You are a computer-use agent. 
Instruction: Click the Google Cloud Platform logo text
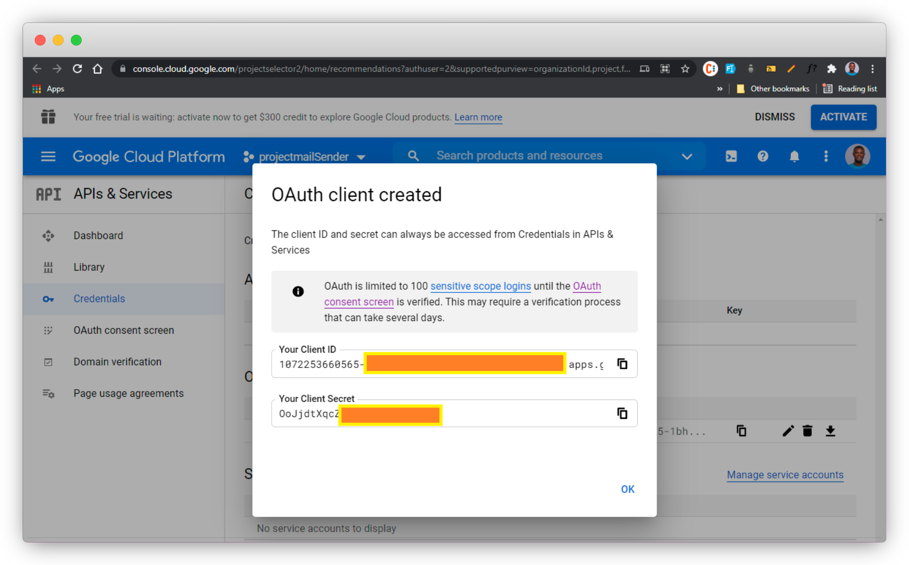148,156
